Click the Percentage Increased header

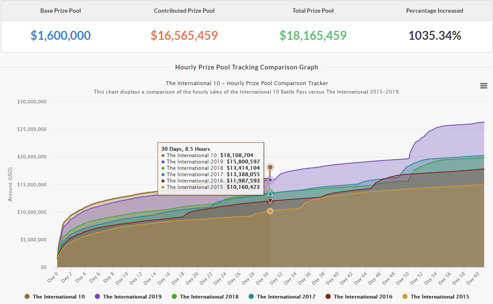(435, 11)
